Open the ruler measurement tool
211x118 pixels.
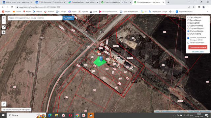tap(4, 104)
